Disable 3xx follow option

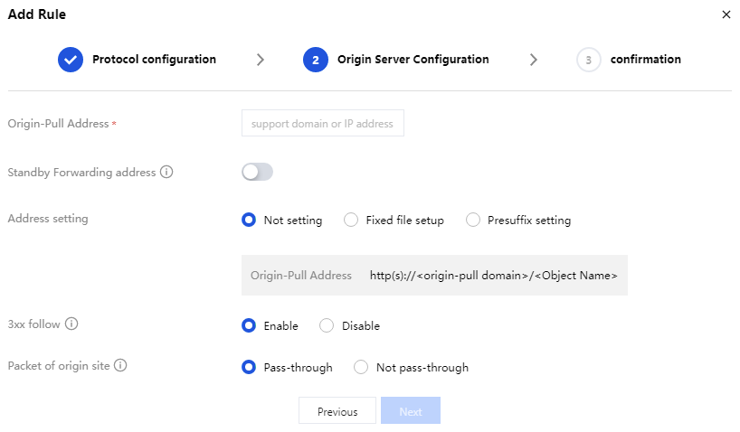click(x=327, y=325)
